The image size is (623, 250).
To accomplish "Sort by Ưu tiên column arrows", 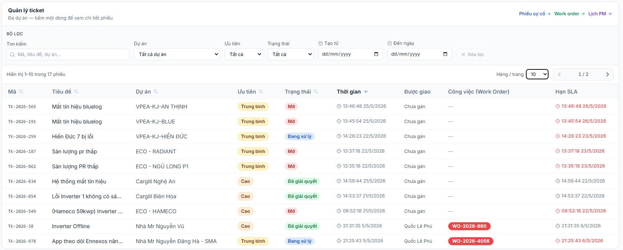I will pyautogui.click(x=261, y=92).
